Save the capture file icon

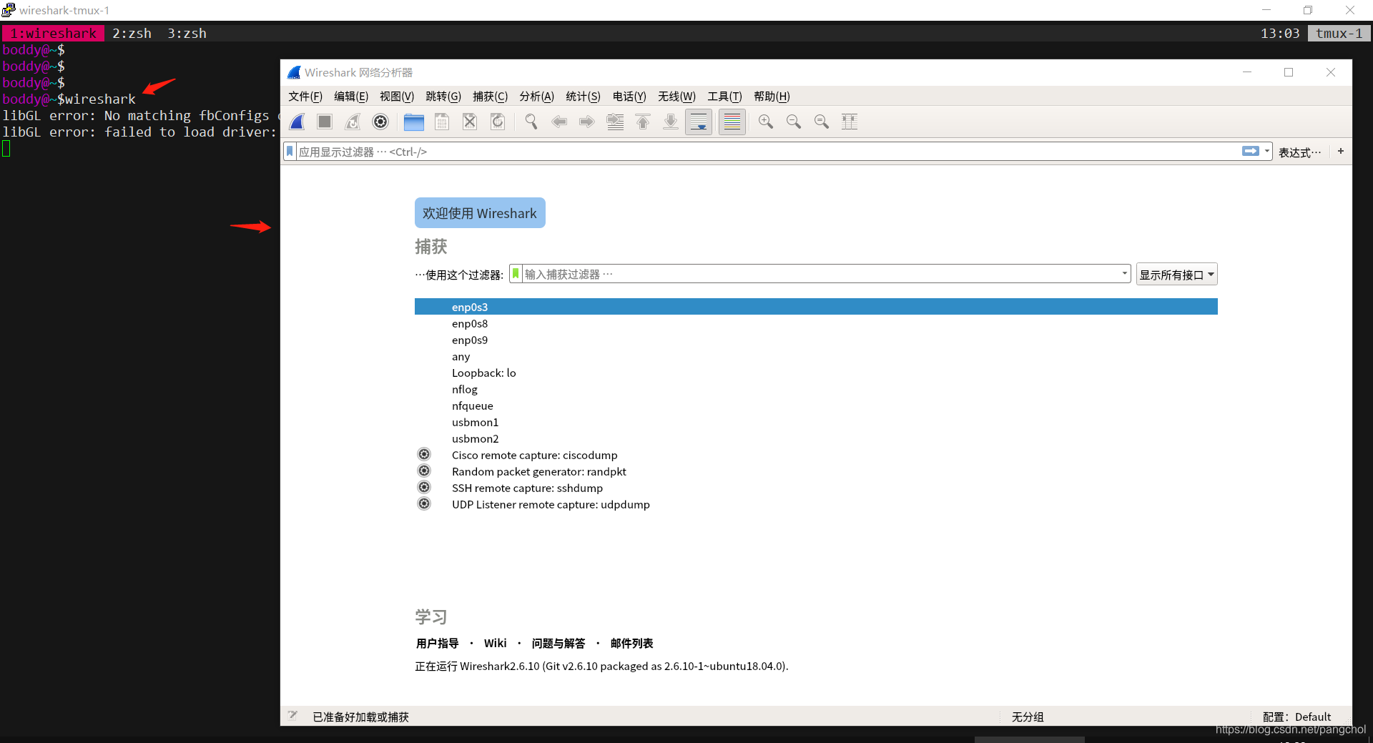click(x=442, y=122)
